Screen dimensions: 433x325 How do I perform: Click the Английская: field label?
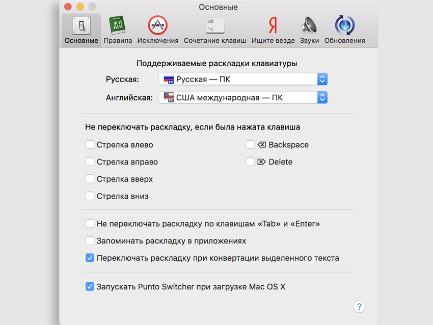(x=129, y=98)
